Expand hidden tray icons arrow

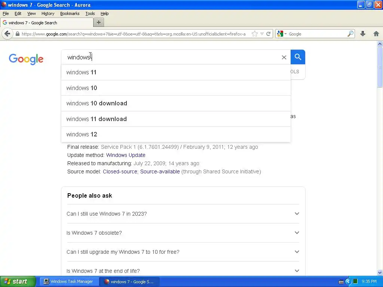point(348,282)
